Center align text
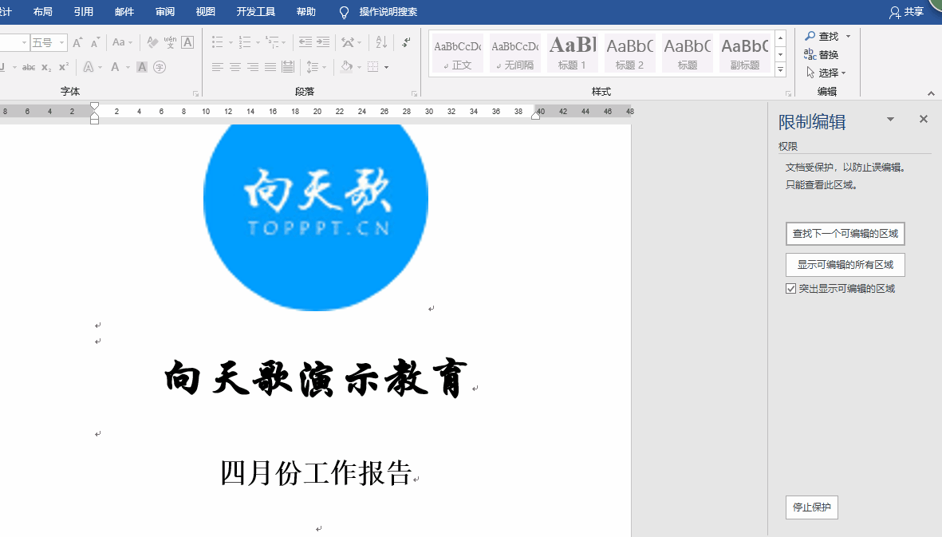Image resolution: width=942 pixels, height=537 pixels. [235, 67]
